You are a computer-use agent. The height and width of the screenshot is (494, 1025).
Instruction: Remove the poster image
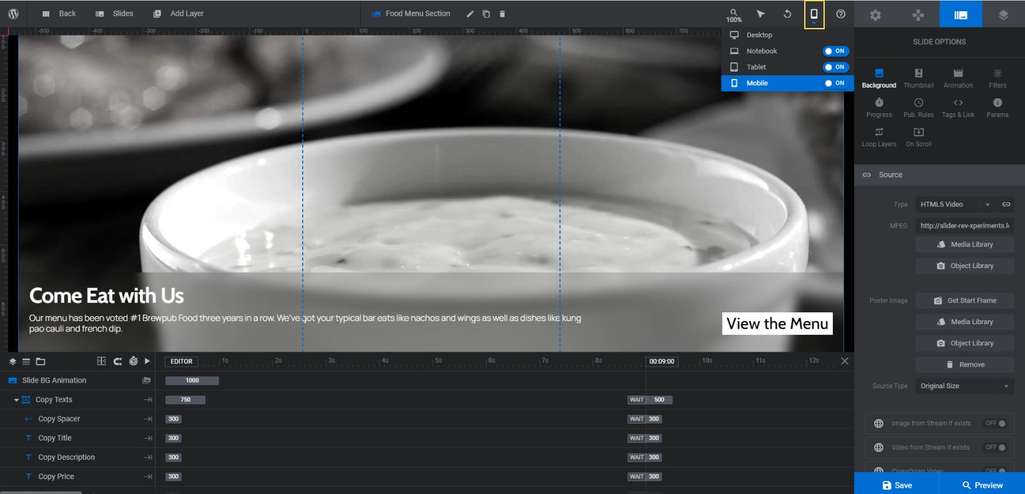point(965,365)
